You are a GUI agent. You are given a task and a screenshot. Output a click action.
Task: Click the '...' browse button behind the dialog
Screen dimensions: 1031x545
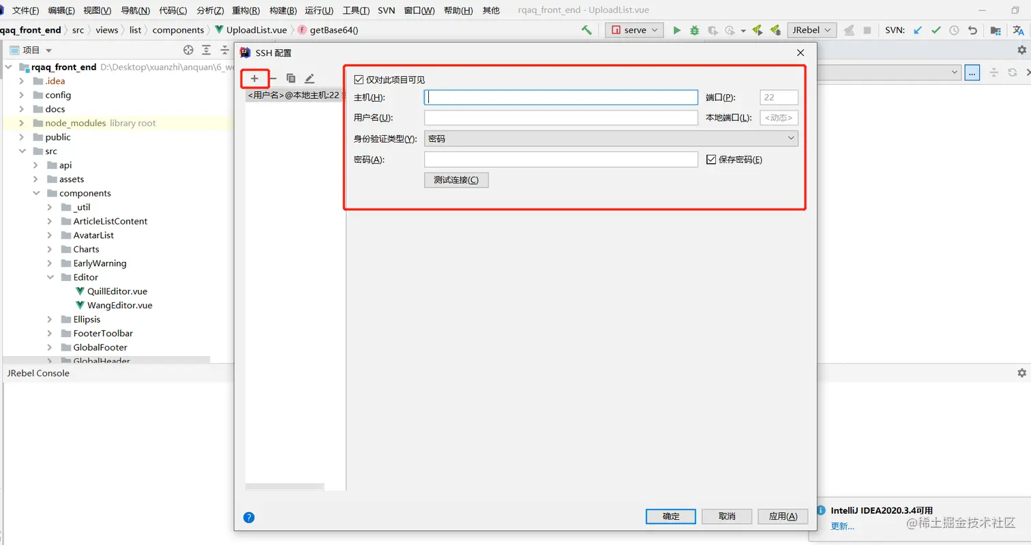tap(972, 72)
